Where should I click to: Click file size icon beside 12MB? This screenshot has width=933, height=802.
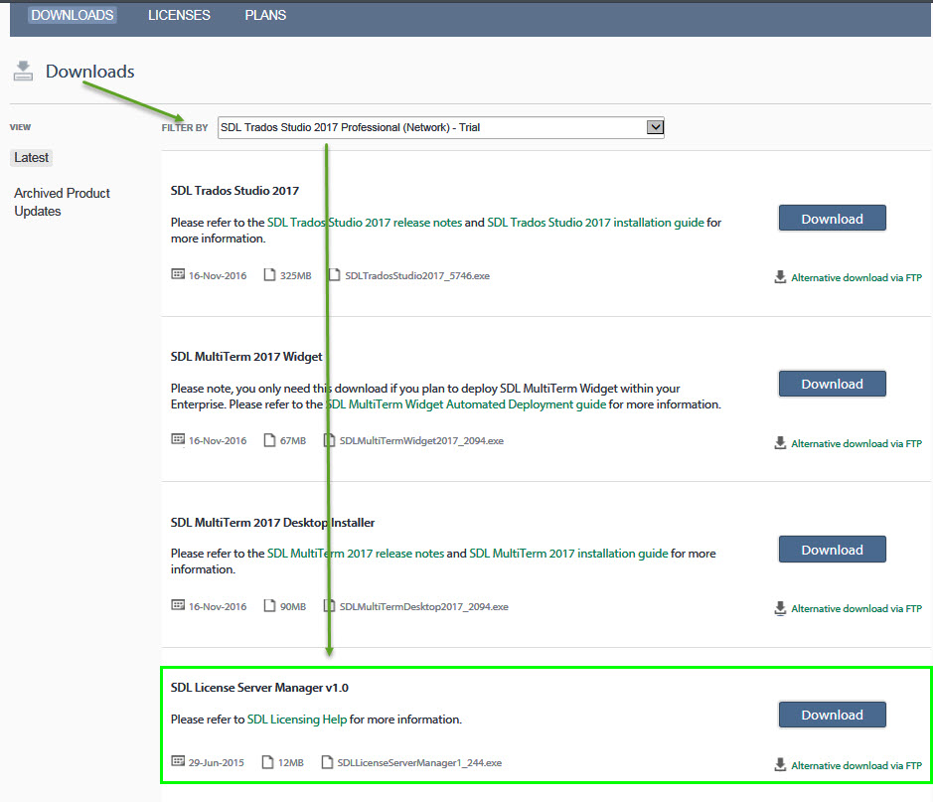click(x=267, y=762)
